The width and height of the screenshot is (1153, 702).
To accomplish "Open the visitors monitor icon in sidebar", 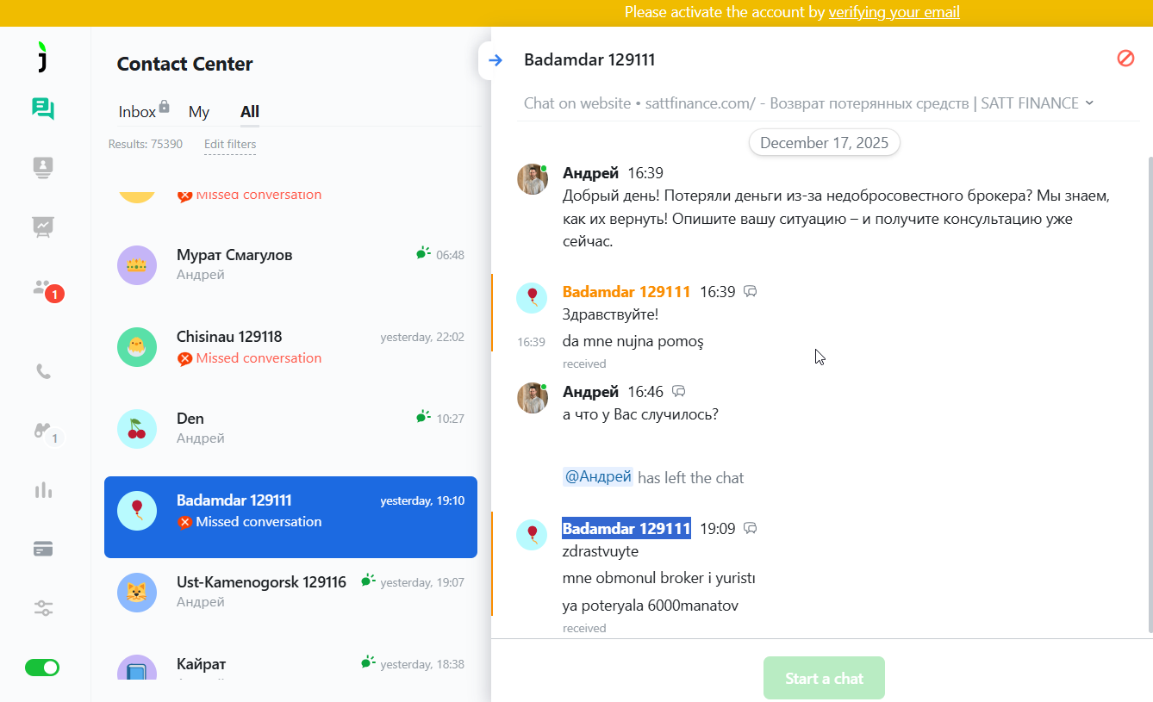I will (43, 167).
